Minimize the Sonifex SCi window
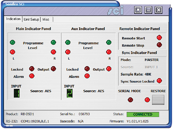 [x=148, y=10]
